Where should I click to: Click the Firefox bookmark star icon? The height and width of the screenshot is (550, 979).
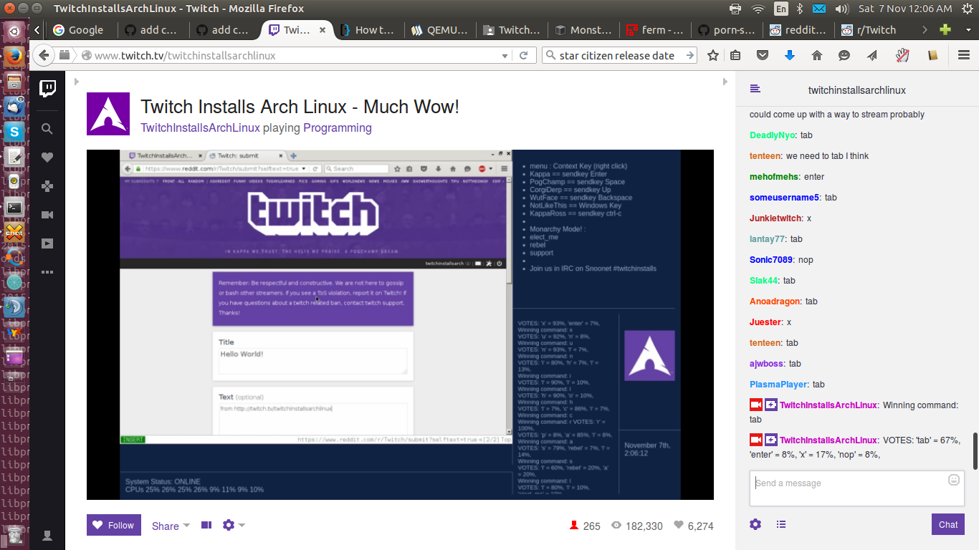713,55
